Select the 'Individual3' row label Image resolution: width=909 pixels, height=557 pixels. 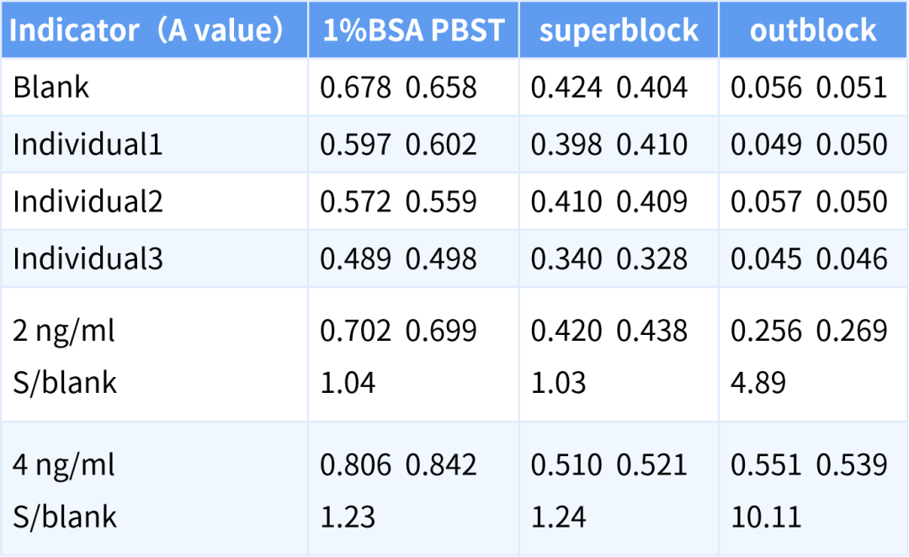[x=88, y=258]
